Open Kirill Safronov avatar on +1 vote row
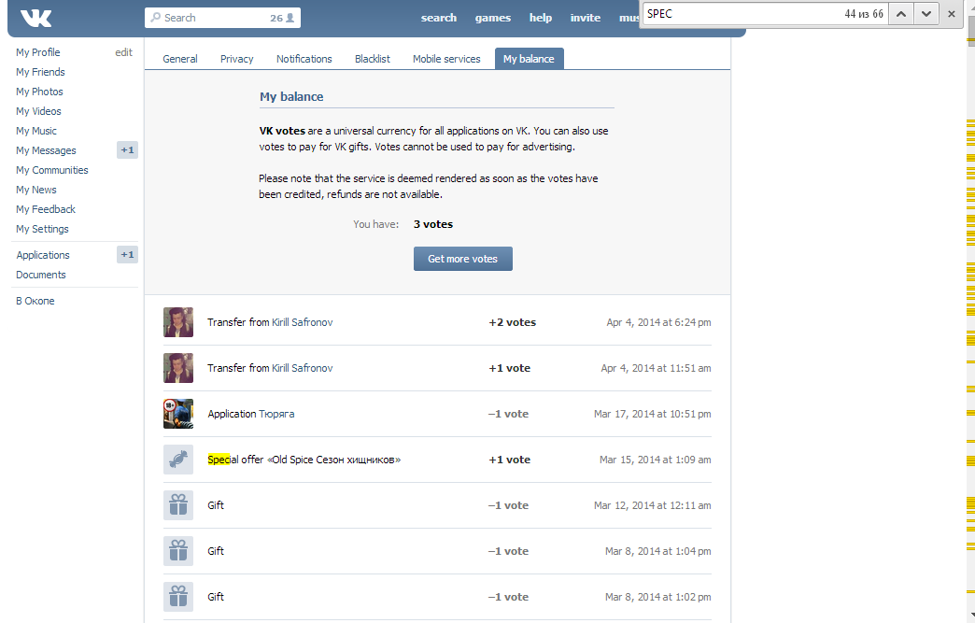975x623 pixels. pos(178,368)
